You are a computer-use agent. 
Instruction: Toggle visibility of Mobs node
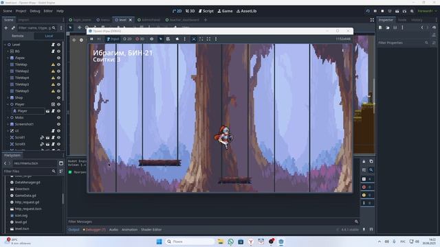[x=58, y=117]
